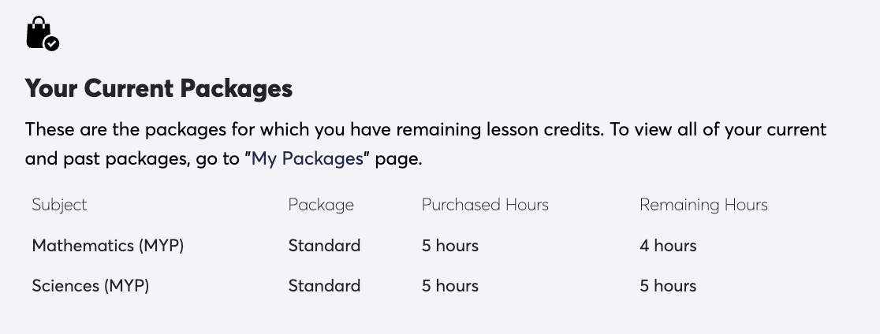Click the Purchased Hours column header
The height and width of the screenshot is (334, 880).
[x=485, y=205]
